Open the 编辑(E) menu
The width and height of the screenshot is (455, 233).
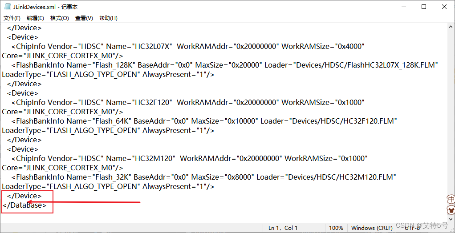point(36,18)
